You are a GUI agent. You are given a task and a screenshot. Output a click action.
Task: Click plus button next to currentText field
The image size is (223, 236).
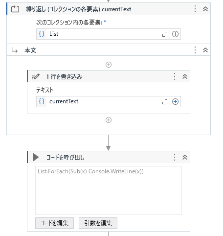[175, 102]
